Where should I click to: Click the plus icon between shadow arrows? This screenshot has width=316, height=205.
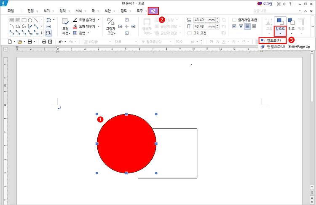coord(127,27)
